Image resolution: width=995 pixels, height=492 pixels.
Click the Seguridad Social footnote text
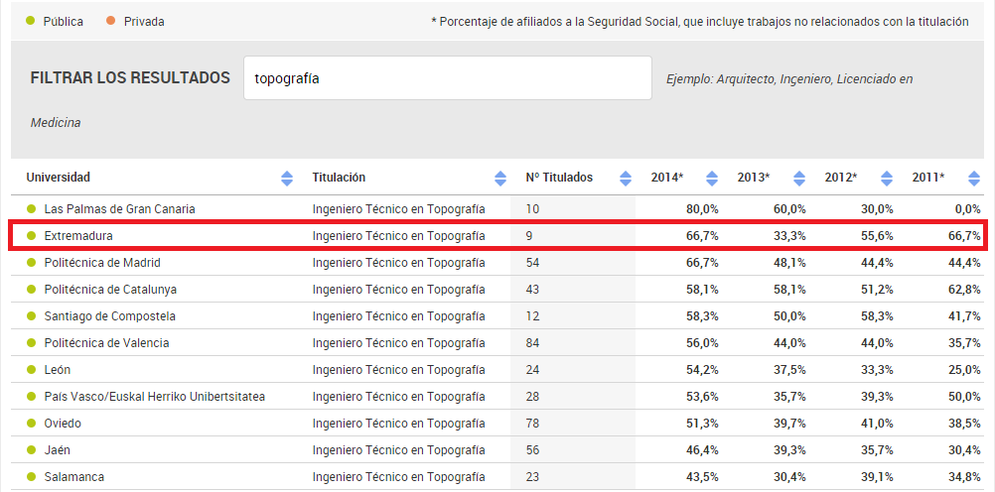pos(700,22)
